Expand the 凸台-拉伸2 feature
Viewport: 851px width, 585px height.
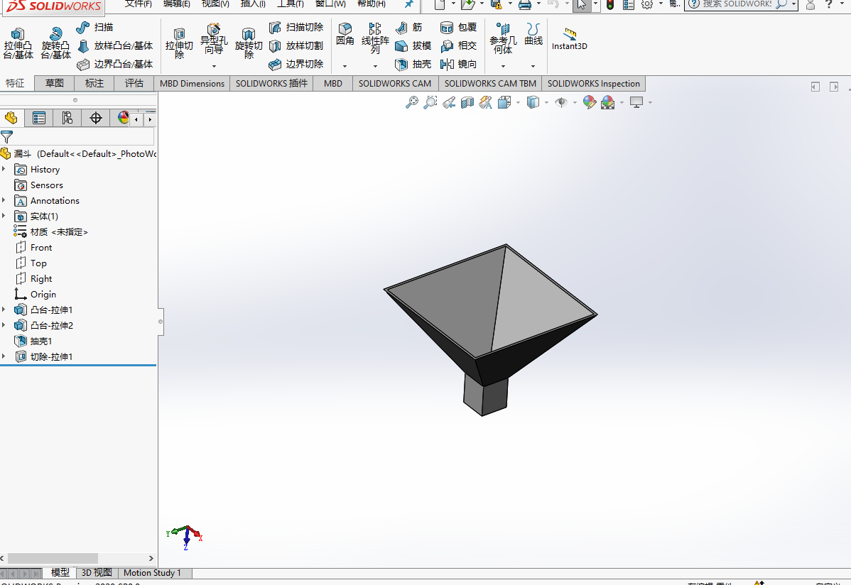4,325
